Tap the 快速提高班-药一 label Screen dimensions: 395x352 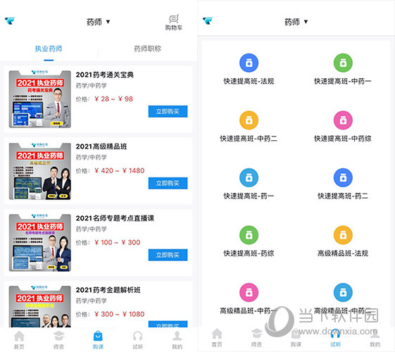click(249, 196)
